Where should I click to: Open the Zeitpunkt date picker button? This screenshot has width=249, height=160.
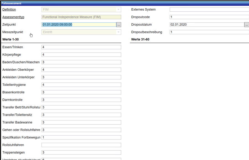pyautogui.click(x=119, y=25)
